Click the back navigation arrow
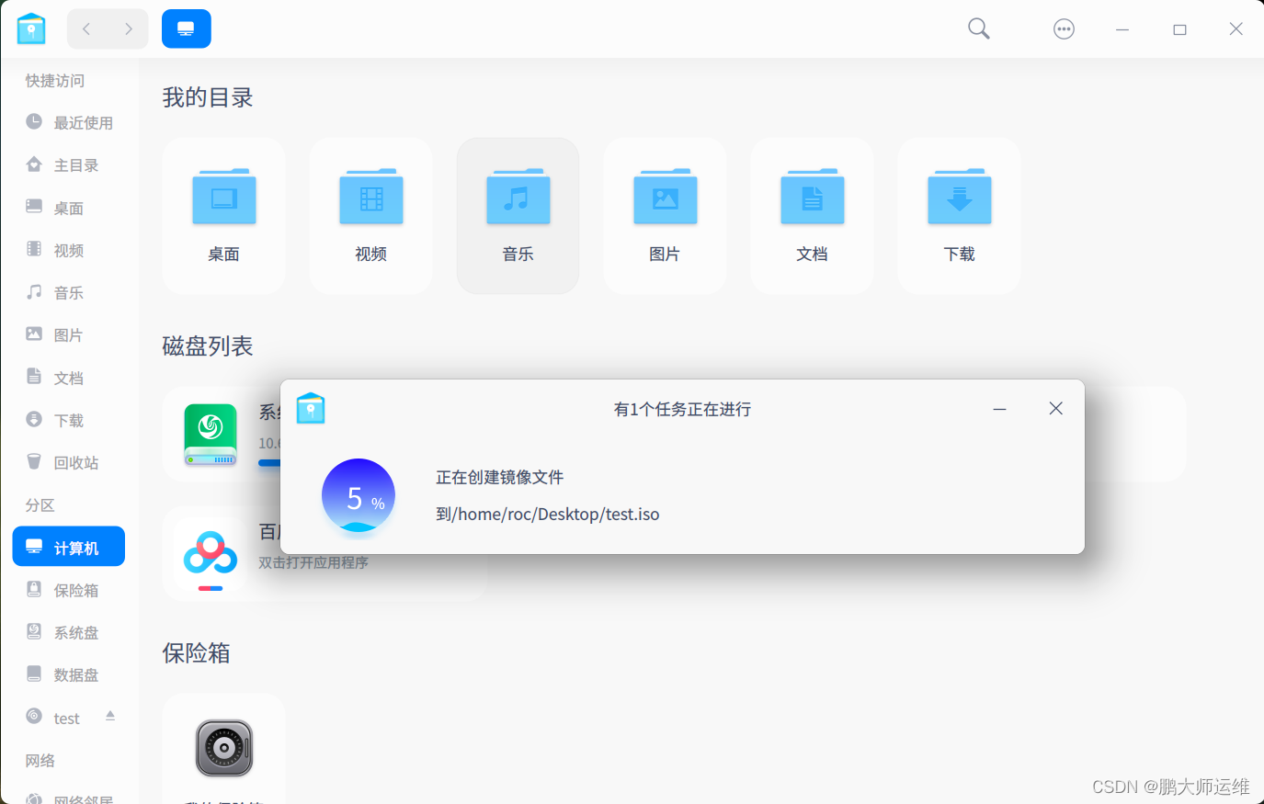The width and height of the screenshot is (1264, 804). [85, 28]
